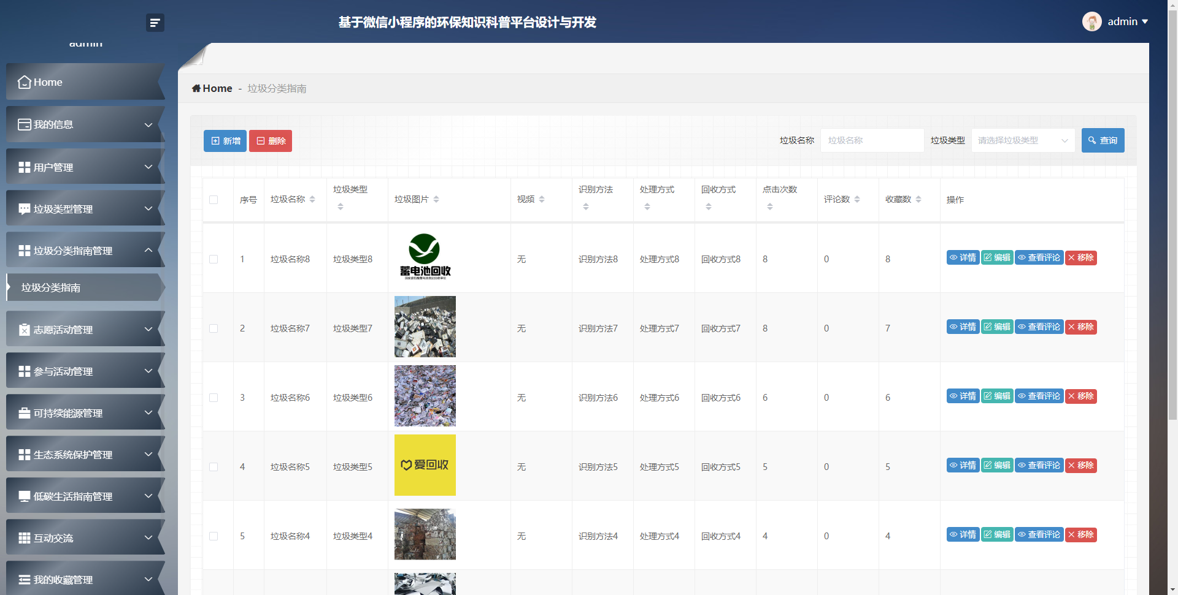Screen dimensions: 1178x595
Task: Click the 垃圾类型管理 chat bubble icon
Action: pyautogui.click(x=25, y=209)
